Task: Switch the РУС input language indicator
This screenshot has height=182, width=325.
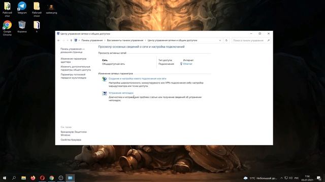Action: click(x=297, y=178)
